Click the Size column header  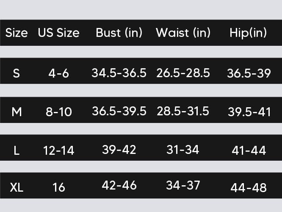click(x=17, y=33)
